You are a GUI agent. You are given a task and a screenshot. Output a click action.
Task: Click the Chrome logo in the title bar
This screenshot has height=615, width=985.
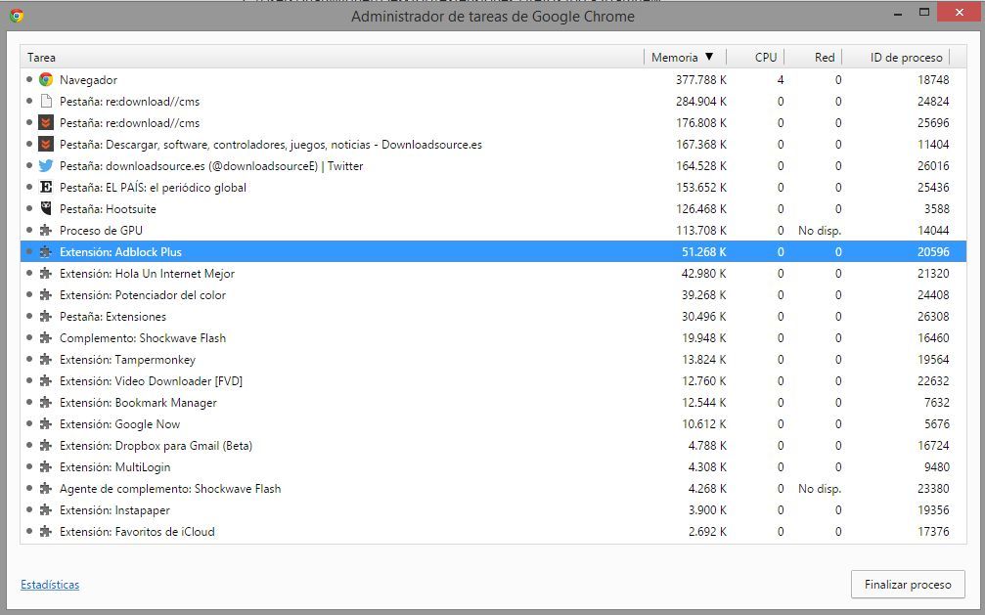(17, 16)
